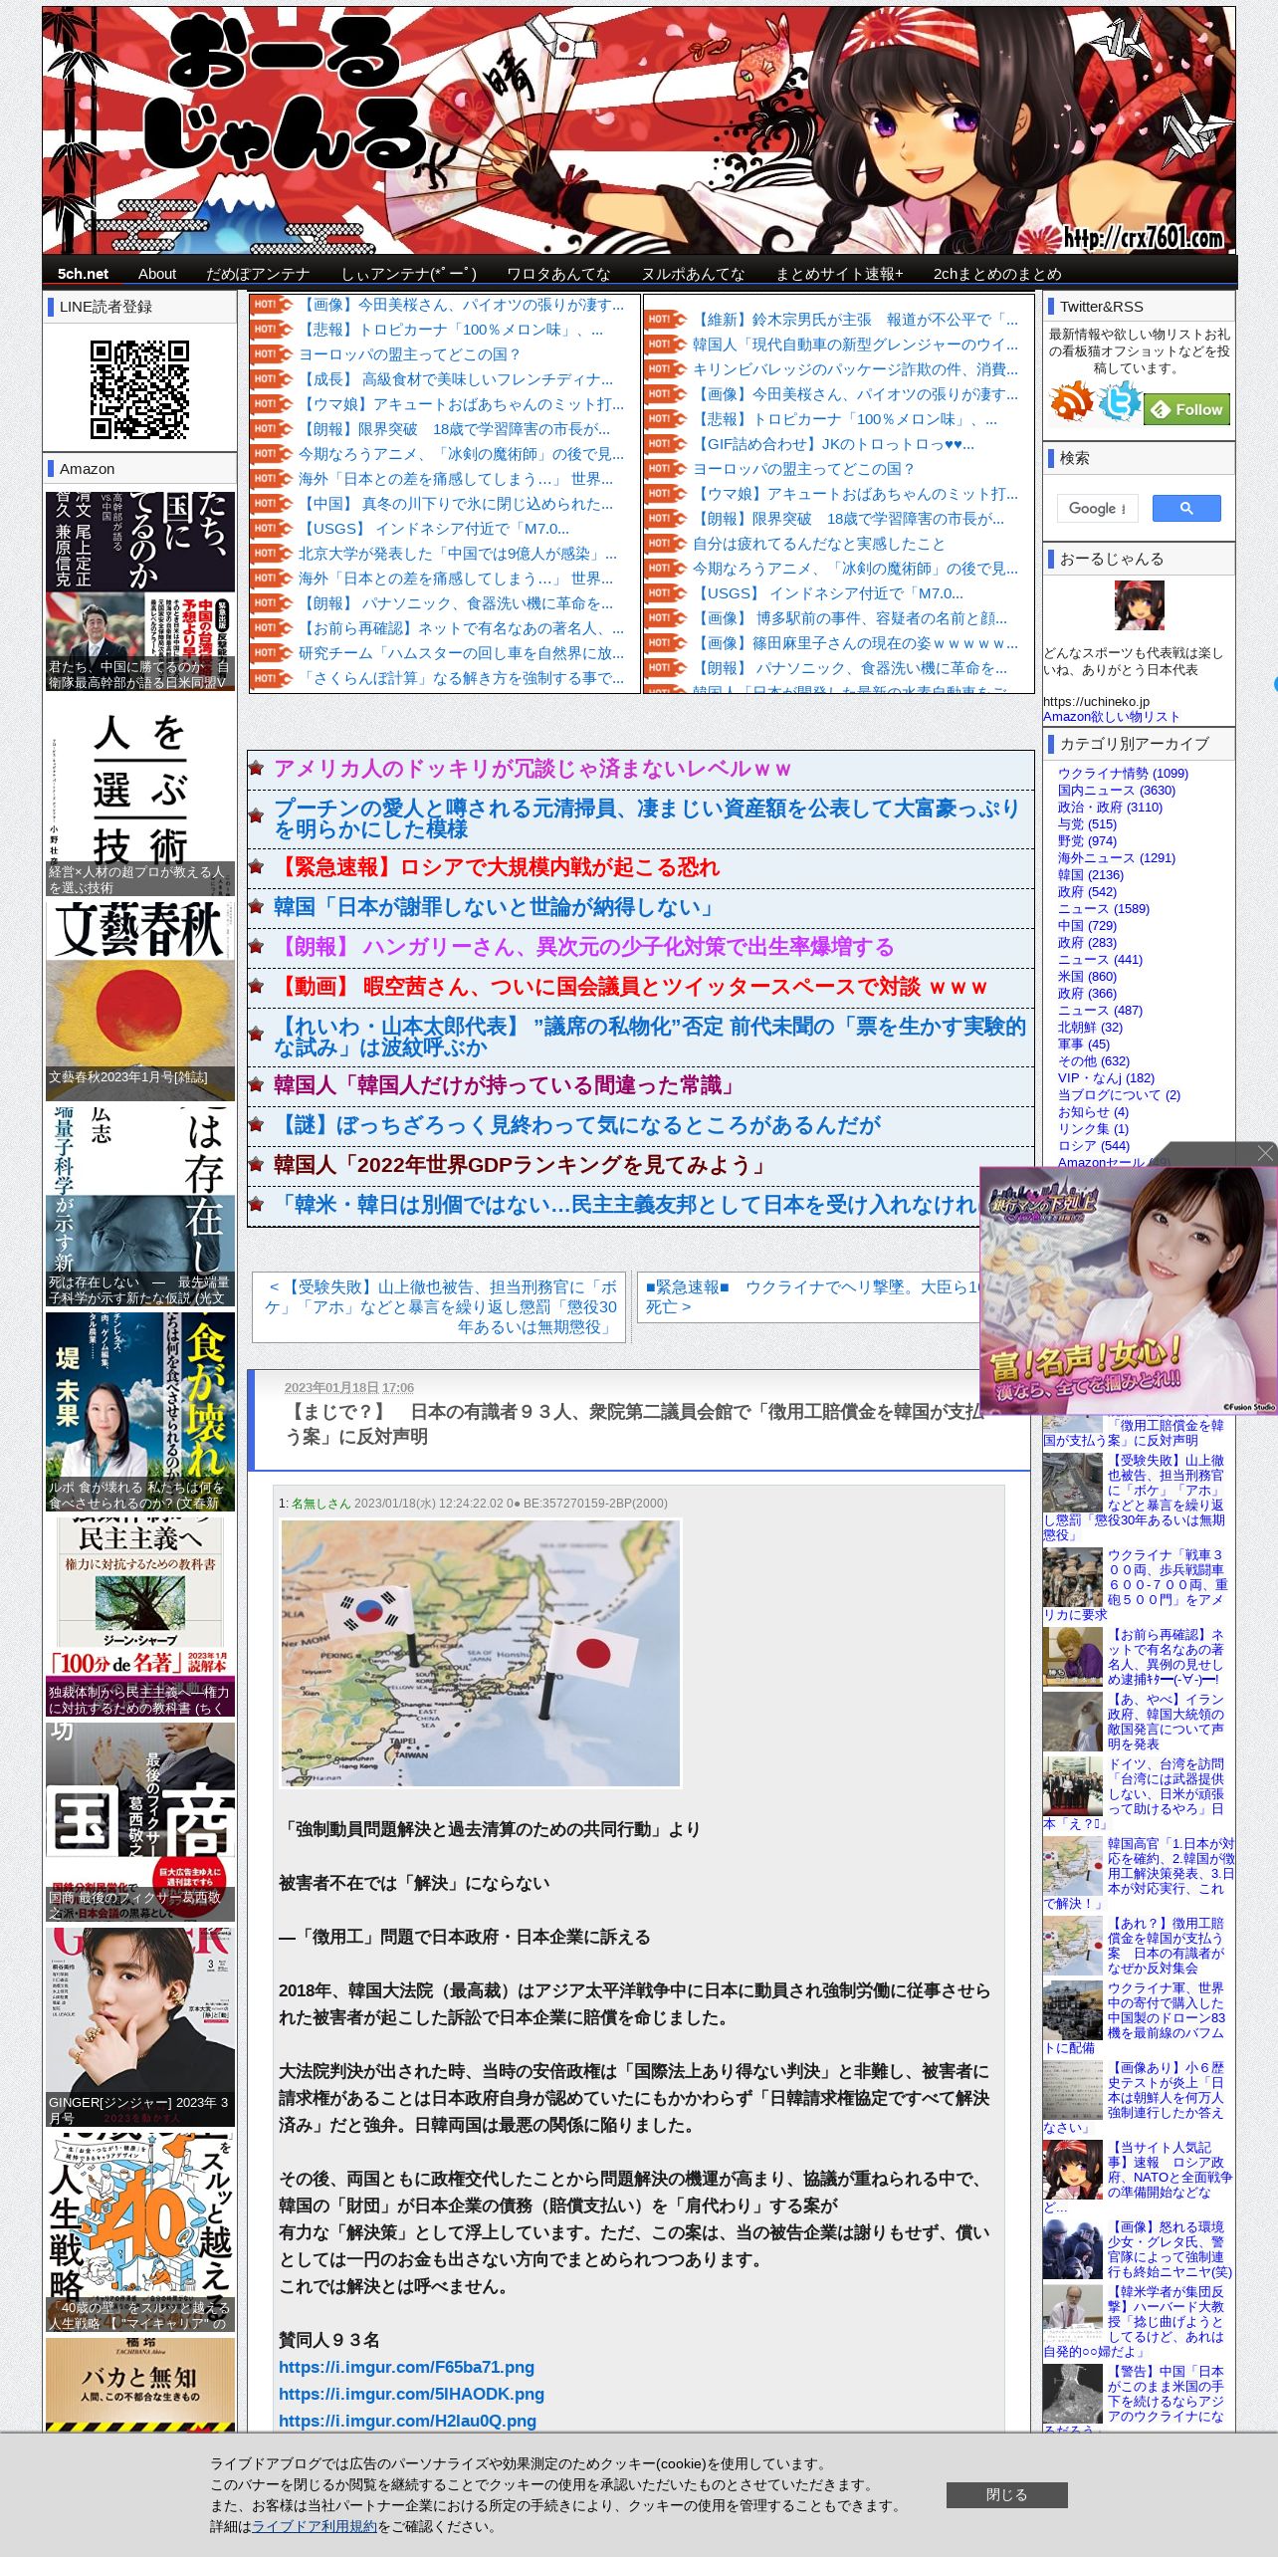Open 2chまとめのまとめ in navigation bar
Screen dimensions: 1278x2557
point(997,273)
